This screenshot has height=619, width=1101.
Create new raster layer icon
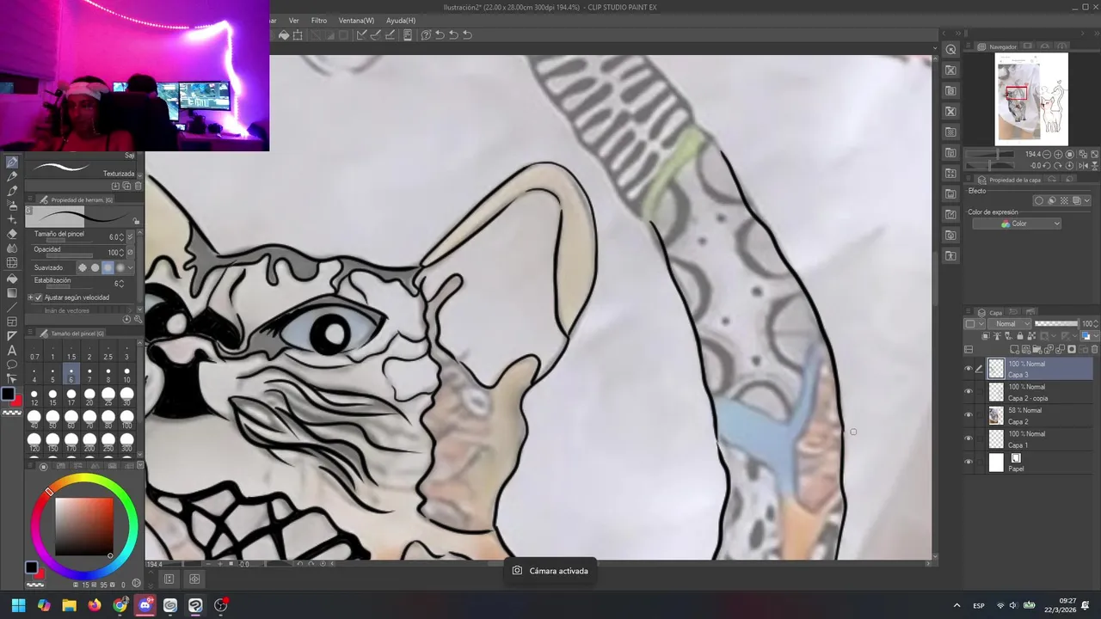pyautogui.click(x=1014, y=349)
